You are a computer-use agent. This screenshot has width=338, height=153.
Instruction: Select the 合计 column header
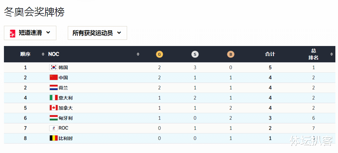(x=270, y=54)
